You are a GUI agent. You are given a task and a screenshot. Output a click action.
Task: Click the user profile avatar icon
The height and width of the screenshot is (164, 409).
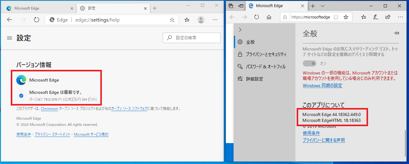201,20
